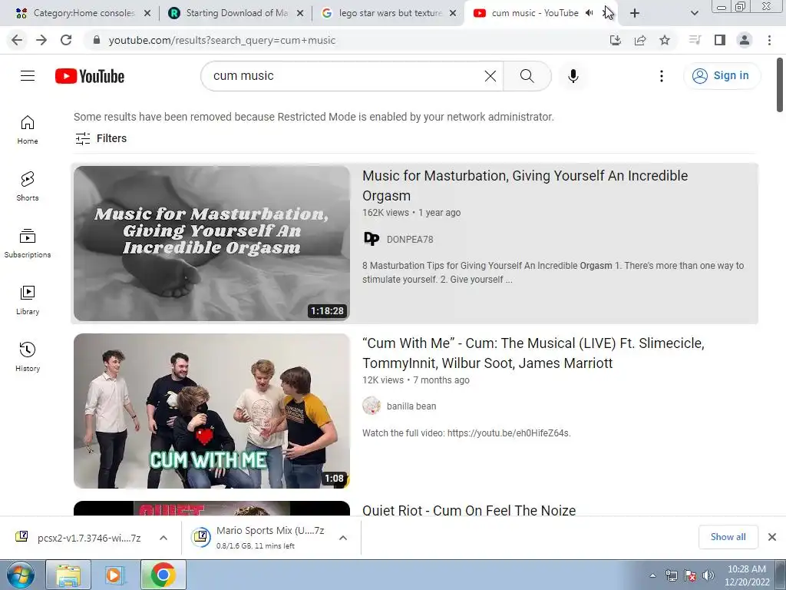
Task: Open the second video thumbnail 1:08
Action: (212, 411)
